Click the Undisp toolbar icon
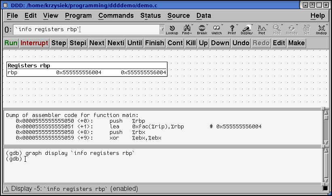This screenshot has width=332, height=196. [321, 30]
